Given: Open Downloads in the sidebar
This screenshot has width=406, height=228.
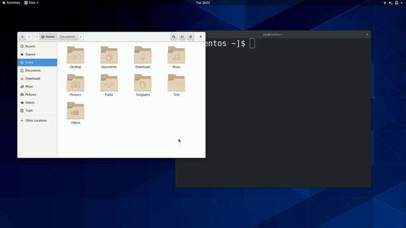Looking at the screenshot, I should pos(37,79).
